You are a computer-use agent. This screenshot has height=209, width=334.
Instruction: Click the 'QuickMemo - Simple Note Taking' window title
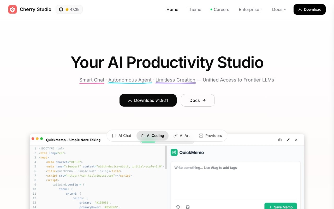73,140
